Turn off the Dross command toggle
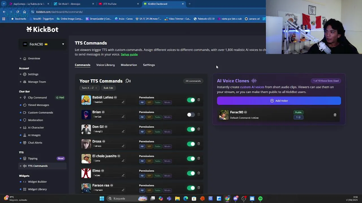 [191, 144]
